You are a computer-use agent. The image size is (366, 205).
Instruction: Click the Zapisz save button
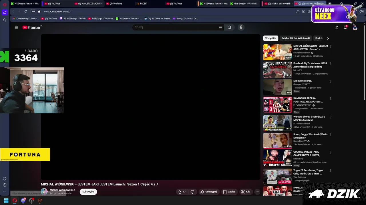point(229,192)
